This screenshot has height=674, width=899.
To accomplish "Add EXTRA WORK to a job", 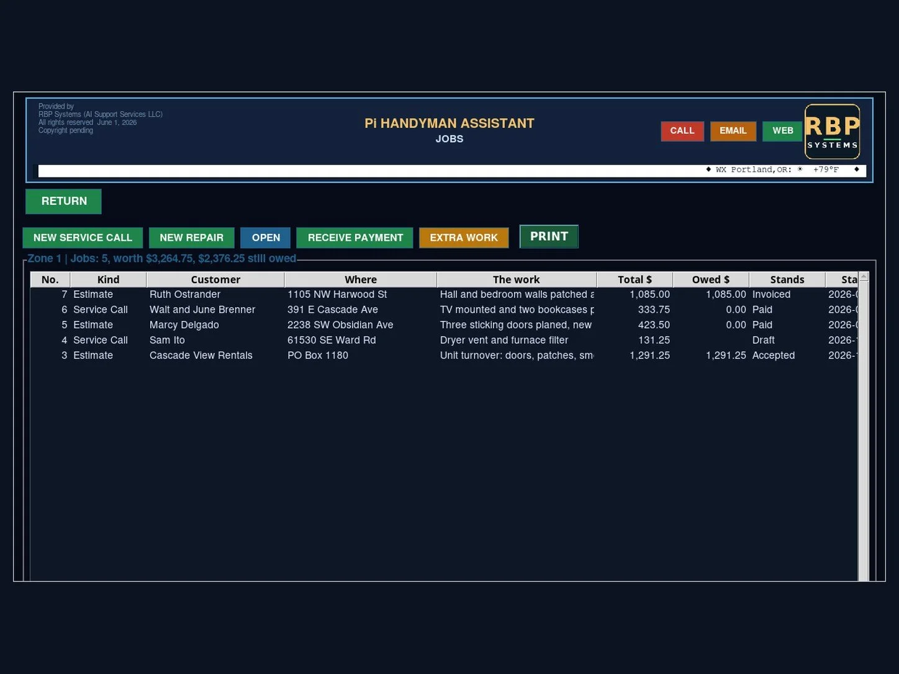I will click(464, 238).
